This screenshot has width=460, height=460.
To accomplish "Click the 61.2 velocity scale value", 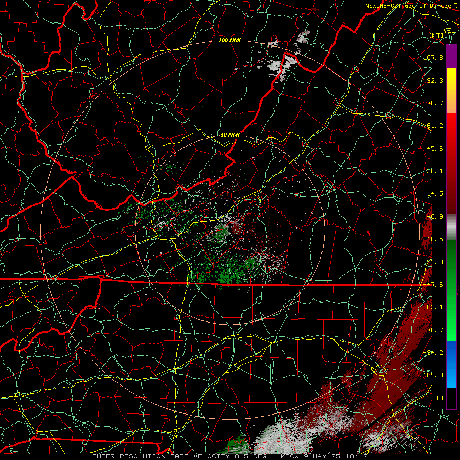I will point(435,126).
